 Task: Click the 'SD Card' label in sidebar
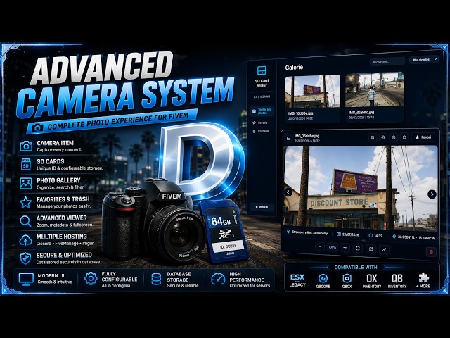[262, 81]
